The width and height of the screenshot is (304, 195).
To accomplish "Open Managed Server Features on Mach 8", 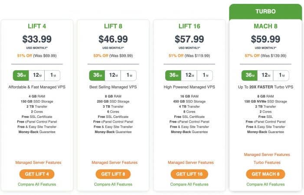I will coord(267,155).
